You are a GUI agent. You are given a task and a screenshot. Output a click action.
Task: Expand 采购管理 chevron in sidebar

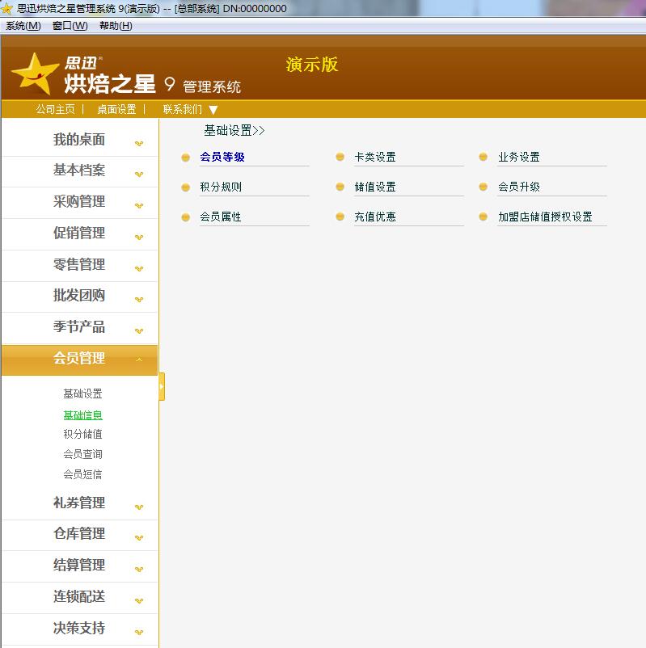pos(139,205)
